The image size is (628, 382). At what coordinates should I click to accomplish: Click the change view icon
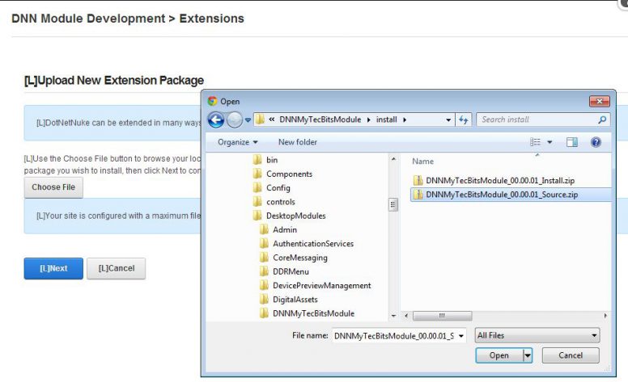tap(535, 142)
